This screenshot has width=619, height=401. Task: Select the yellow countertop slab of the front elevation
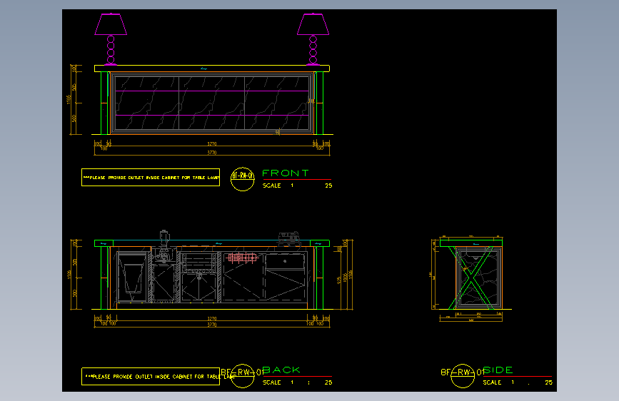coord(212,68)
